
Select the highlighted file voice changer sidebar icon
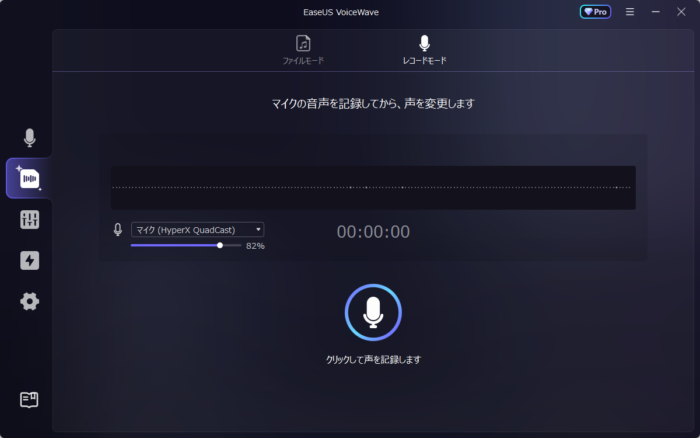30,178
